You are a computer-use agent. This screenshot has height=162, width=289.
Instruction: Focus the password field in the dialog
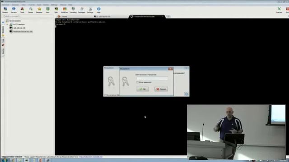(152, 78)
